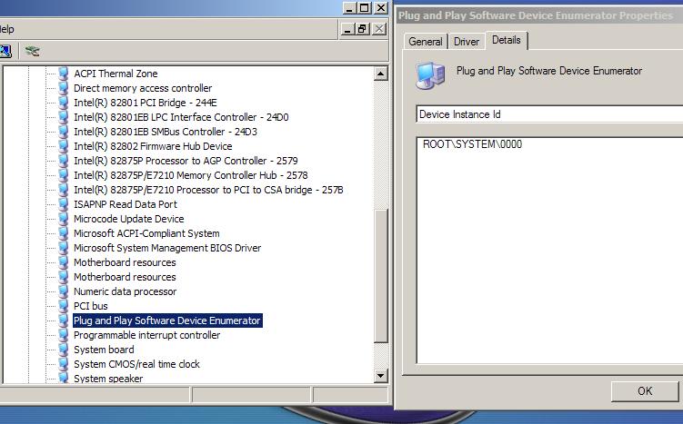Click the icon beside Numeric data processor
This screenshot has height=424, width=683.
[63, 291]
